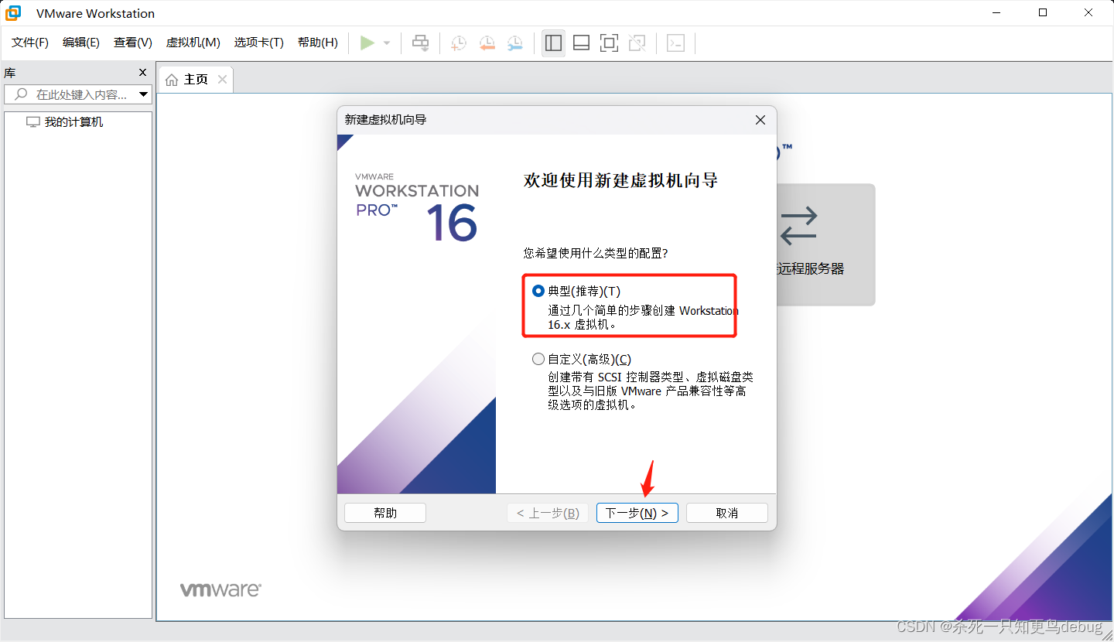The image size is (1114, 642).
Task: Click the revert to snapshot icon
Action: [487, 43]
